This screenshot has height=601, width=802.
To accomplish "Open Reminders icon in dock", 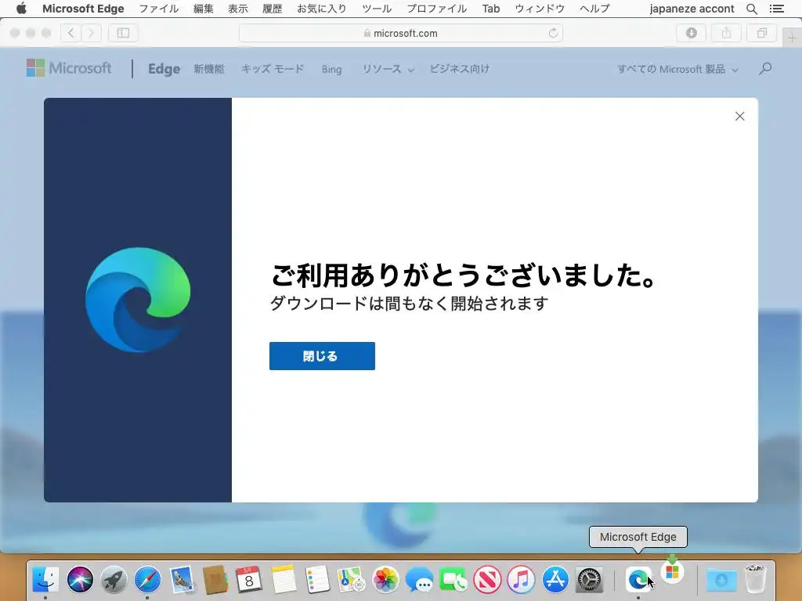I will pos(317,580).
